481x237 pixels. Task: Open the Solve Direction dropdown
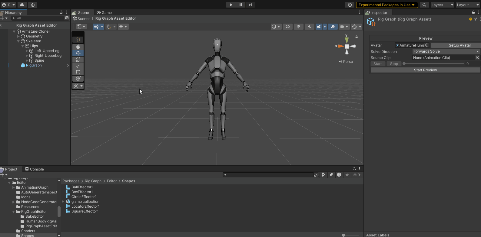pyautogui.click(x=446, y=51)
